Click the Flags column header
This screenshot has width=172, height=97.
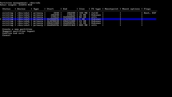[147, 9]
